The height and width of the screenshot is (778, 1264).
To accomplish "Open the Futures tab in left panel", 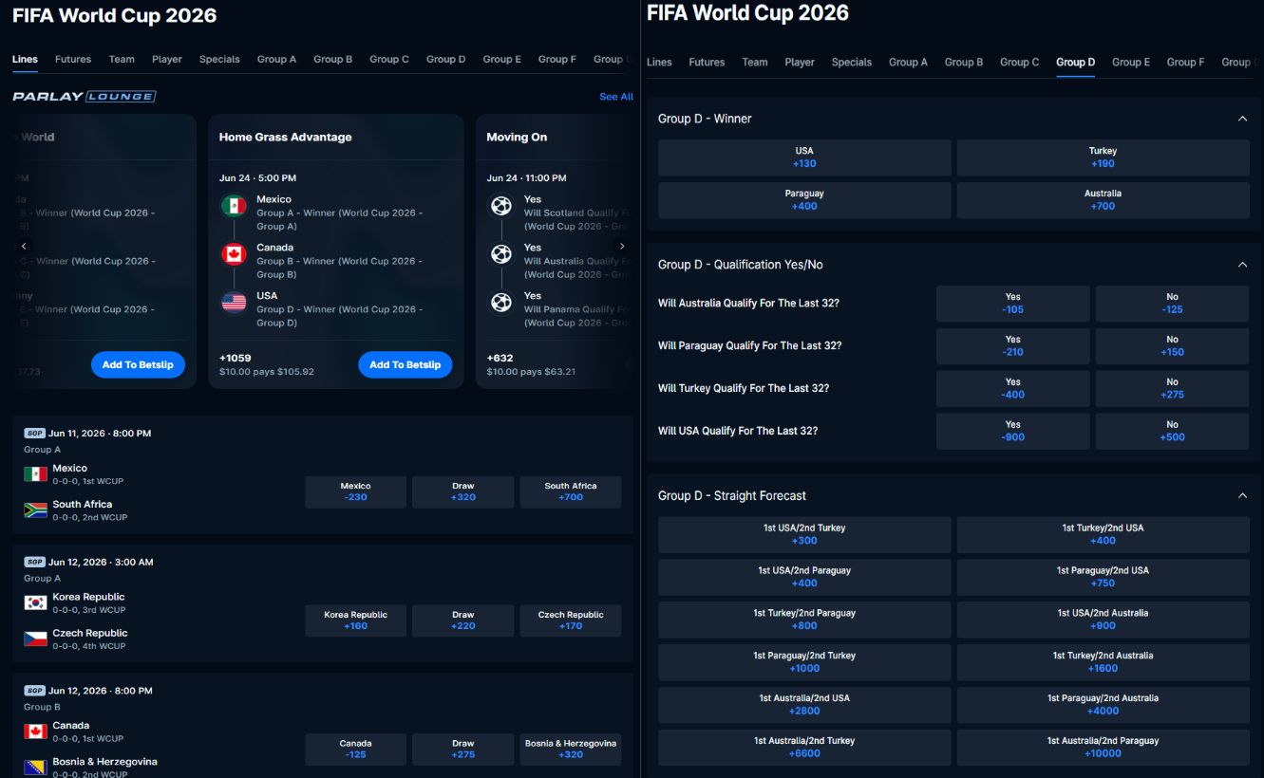I will pyautogui.click(x=73, y=59).
